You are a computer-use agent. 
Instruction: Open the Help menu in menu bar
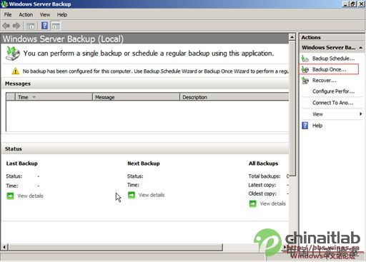pyautogui.click(x=62, y=15)
